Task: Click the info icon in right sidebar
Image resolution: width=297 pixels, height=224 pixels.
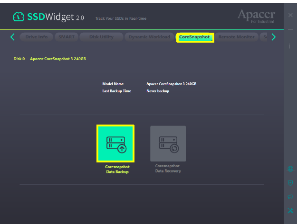Action: [290, 46]
